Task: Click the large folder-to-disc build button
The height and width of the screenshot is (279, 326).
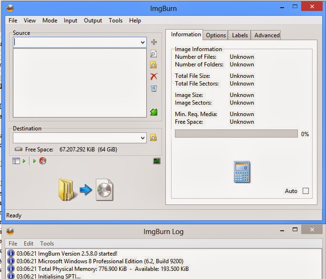Action: (x=86, y=190)
